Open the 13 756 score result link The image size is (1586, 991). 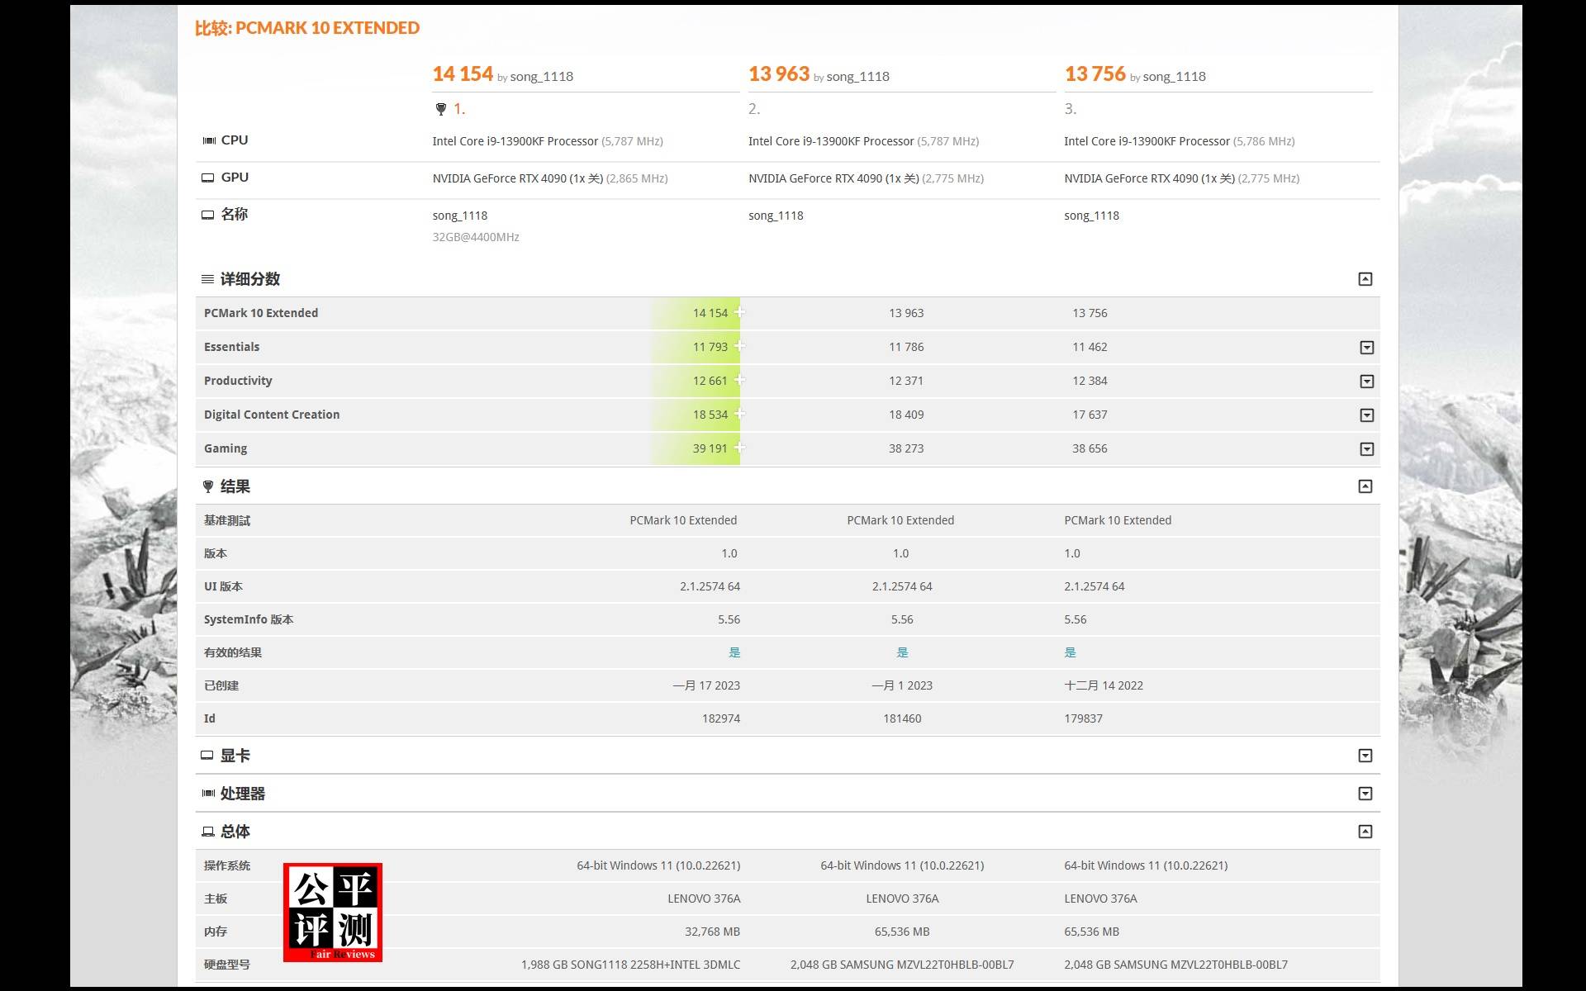1095,74
